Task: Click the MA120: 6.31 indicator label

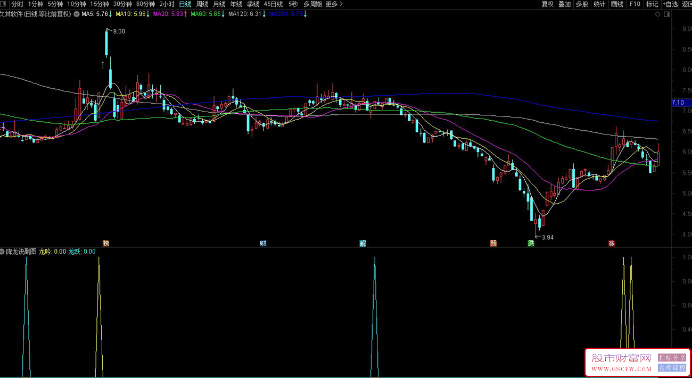Action: pos(246,14)
